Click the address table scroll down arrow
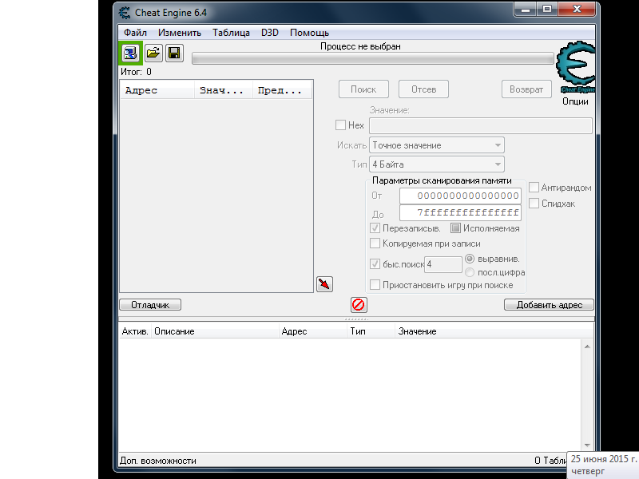The image size is (639, 479). point(587,445)
